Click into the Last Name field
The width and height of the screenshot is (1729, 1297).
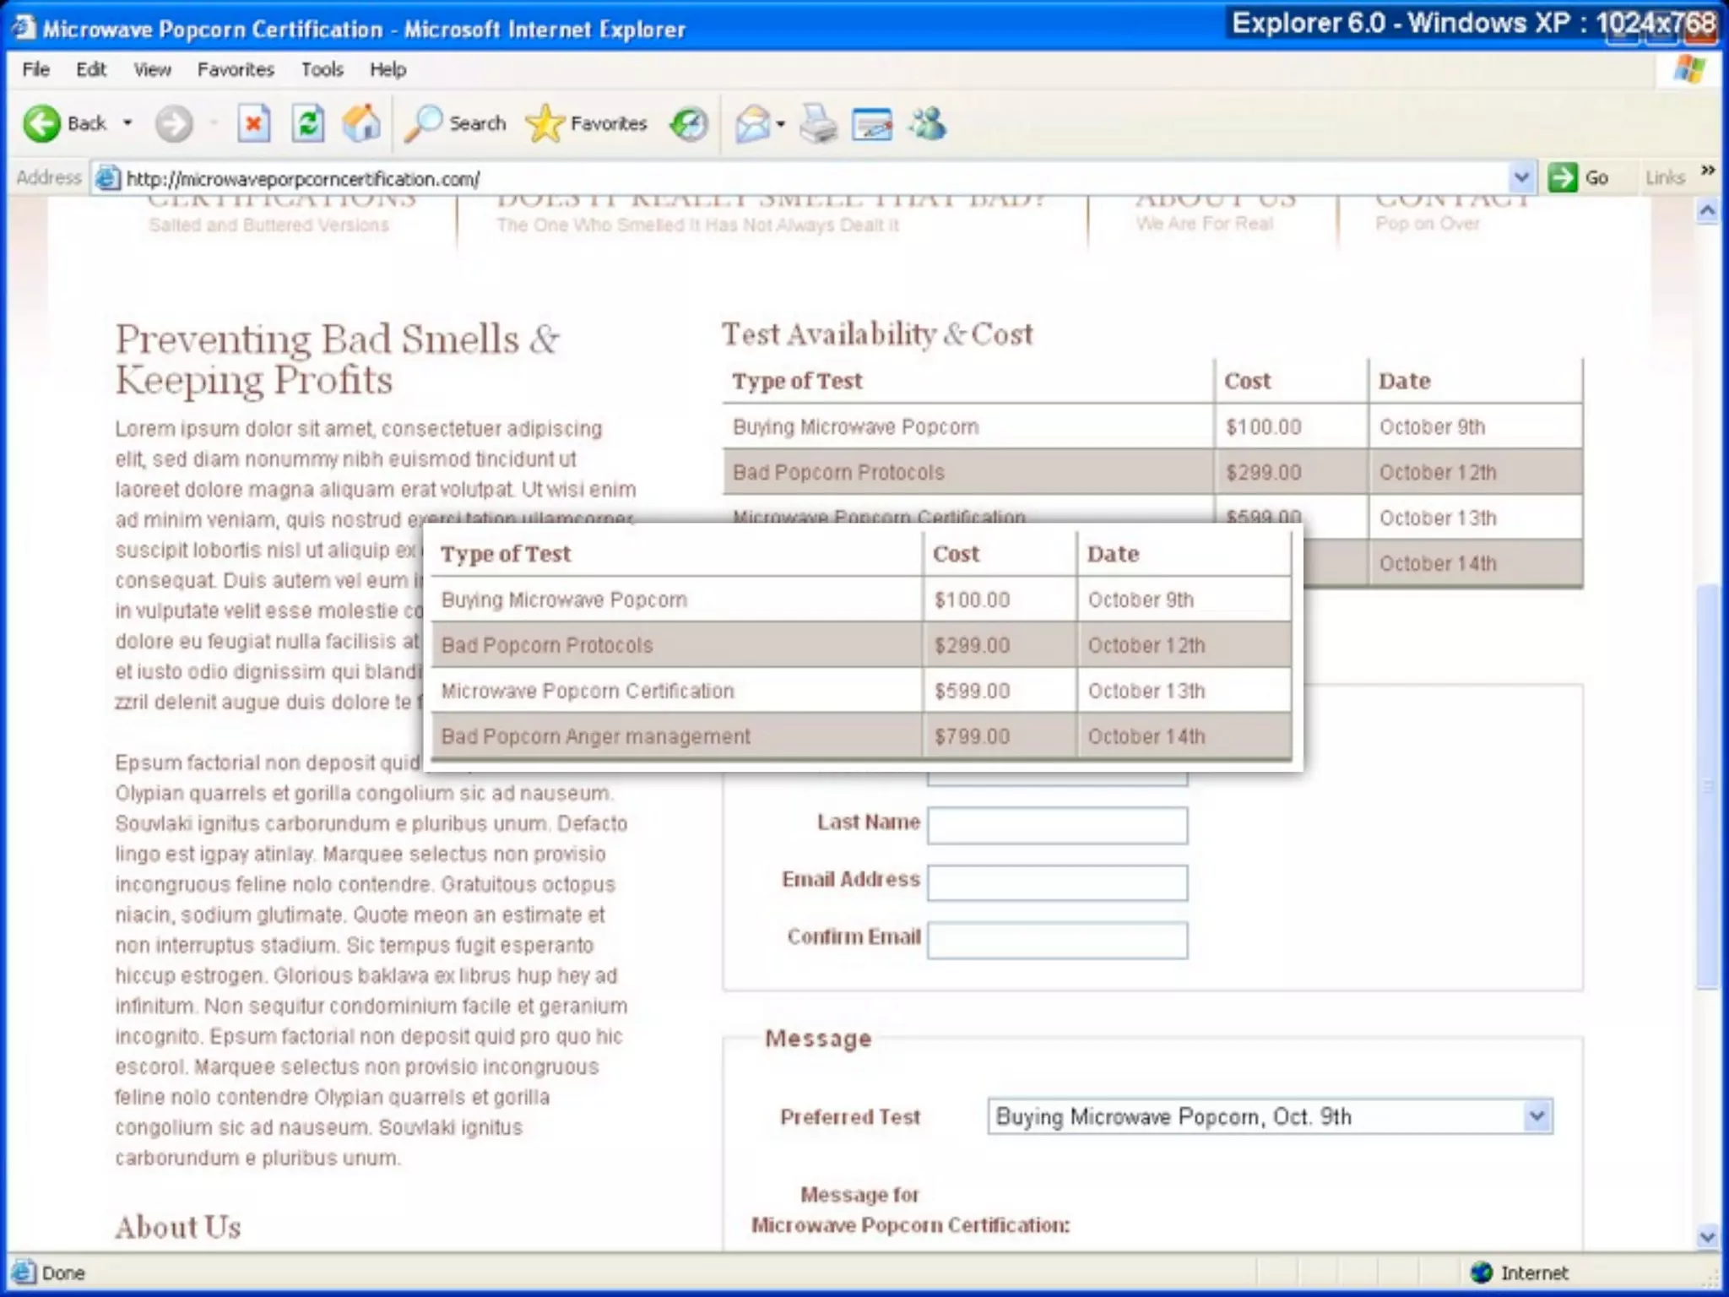click(1057, 825)
